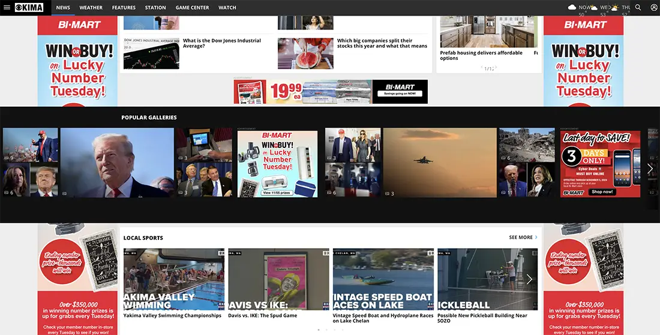Viewport: 660px width, 335px height.
Task: Click the camera icon on the large Trump portrait
Action: (x=64, y=194)
